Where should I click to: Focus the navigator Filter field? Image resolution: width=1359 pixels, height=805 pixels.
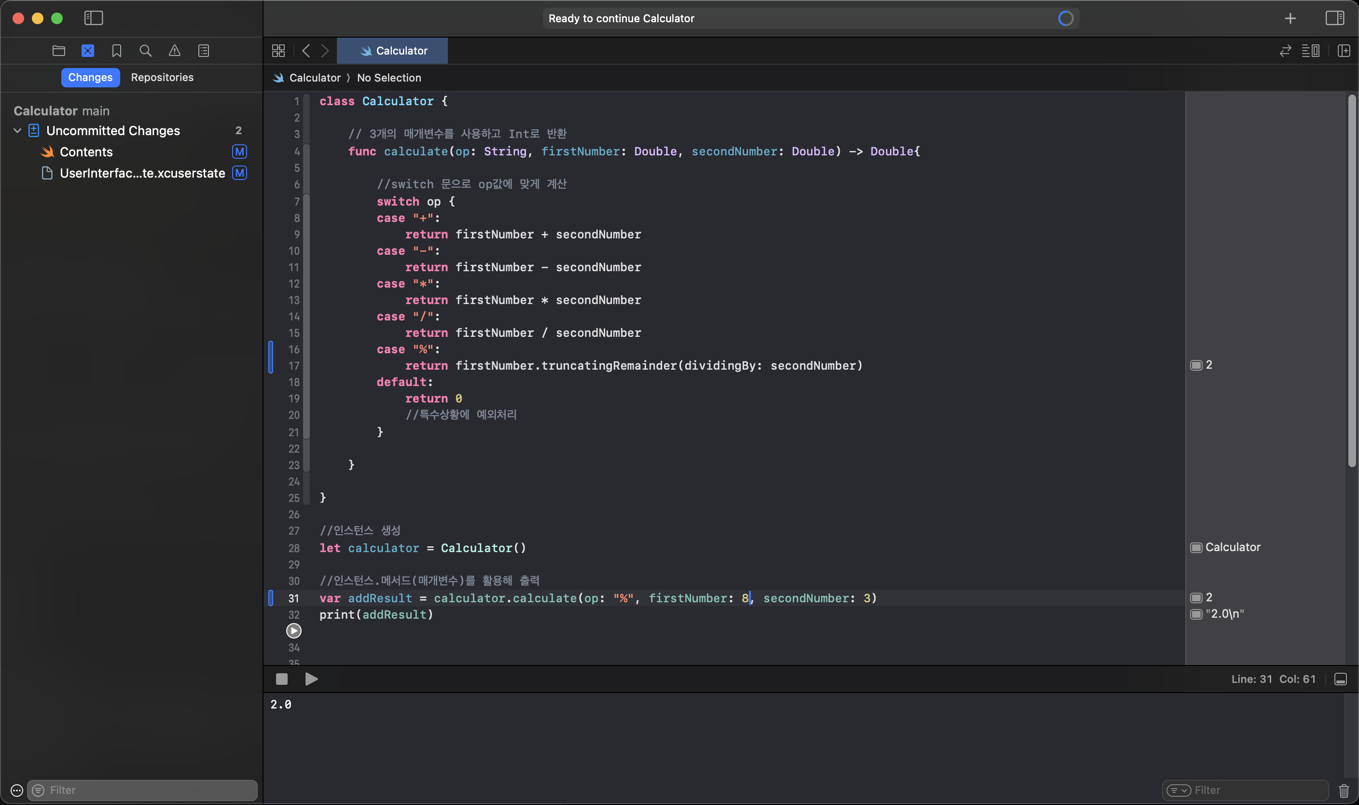(x=142, y=791)
